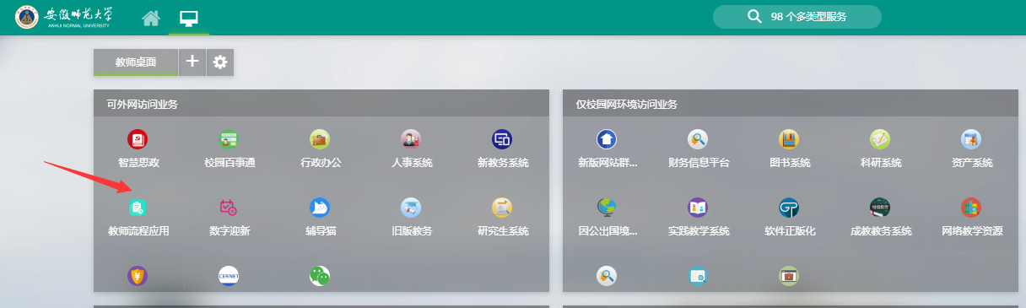
Task: Click the Anhui Normal University logo
Action: 64,17
